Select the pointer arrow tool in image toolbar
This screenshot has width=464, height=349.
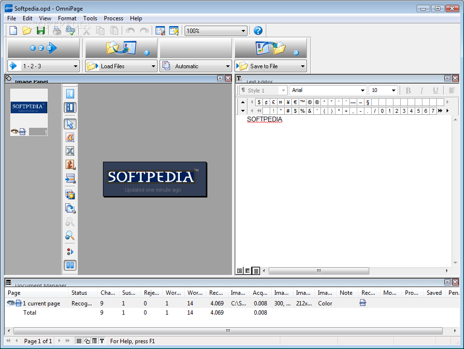pos(70,124)
